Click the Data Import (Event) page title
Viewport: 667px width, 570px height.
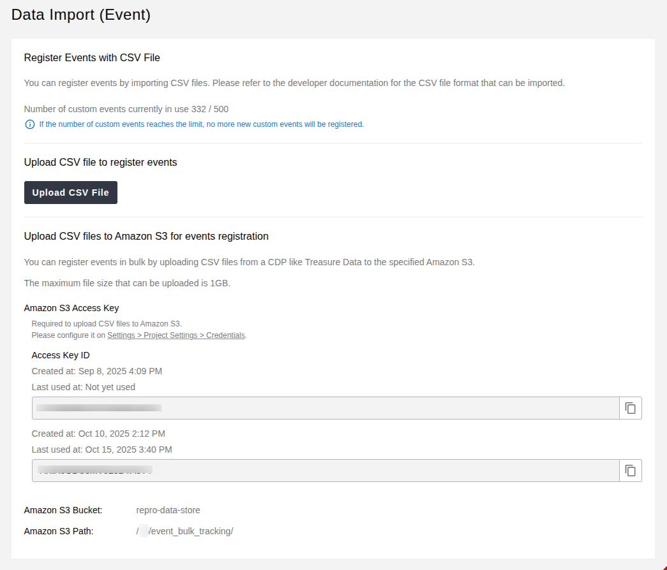[x=80, y=15]
